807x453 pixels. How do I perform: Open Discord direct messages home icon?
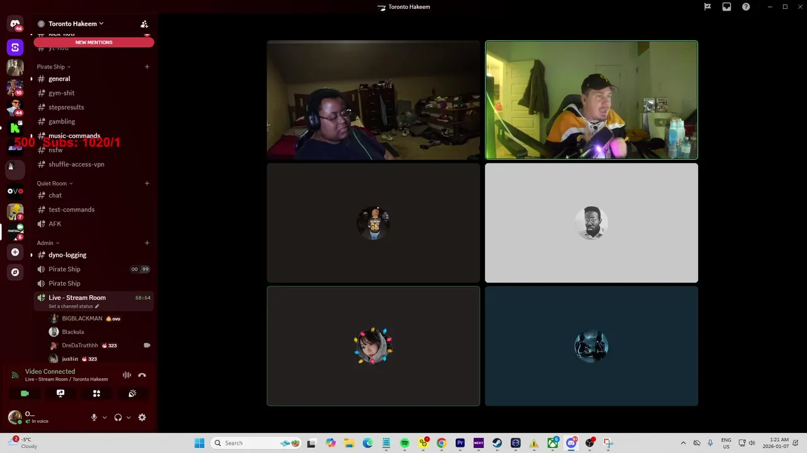[x=15, y=24]
